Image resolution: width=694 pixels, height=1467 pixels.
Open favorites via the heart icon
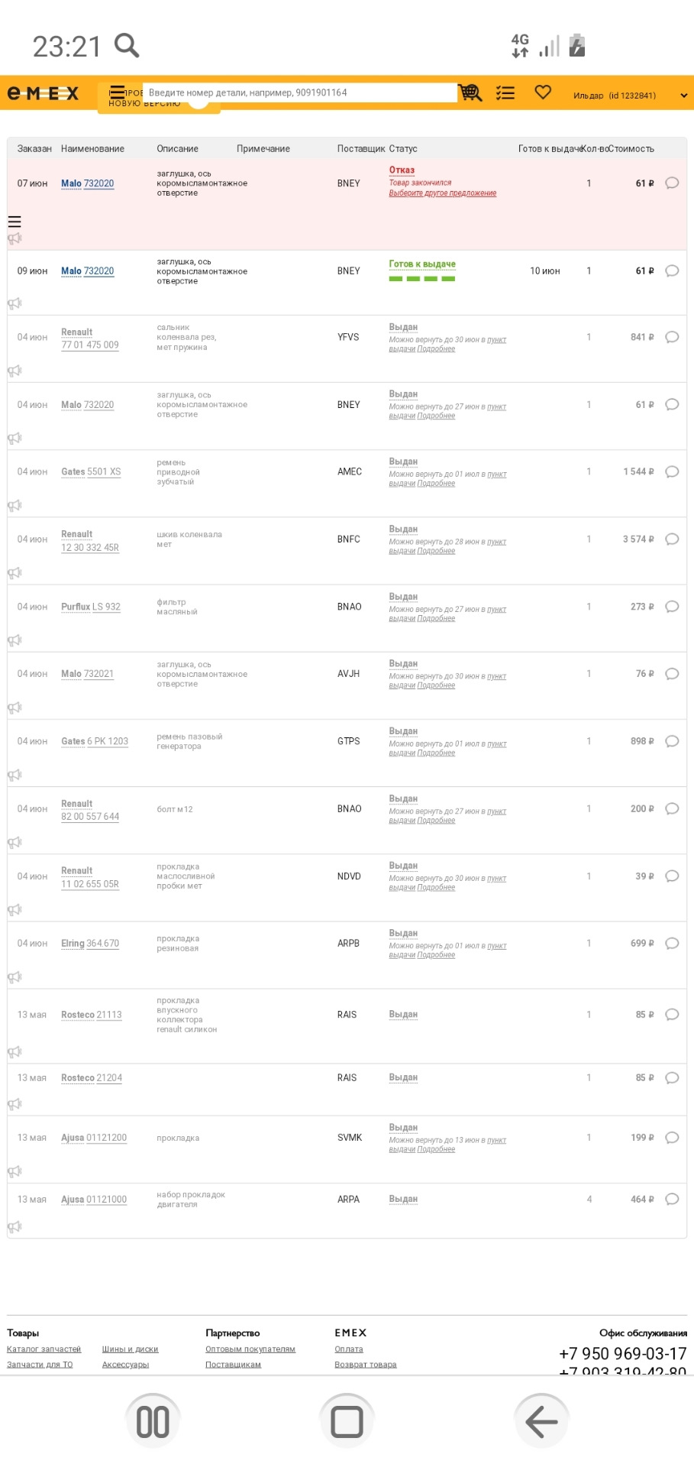[x=543, y=92]
